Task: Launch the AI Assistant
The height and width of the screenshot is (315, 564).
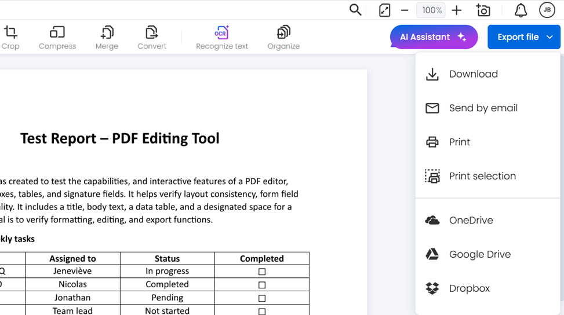Action: point(434,37)
